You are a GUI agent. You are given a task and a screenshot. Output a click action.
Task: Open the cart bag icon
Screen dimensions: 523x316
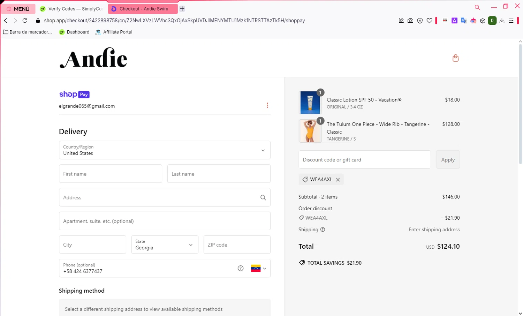455,58
